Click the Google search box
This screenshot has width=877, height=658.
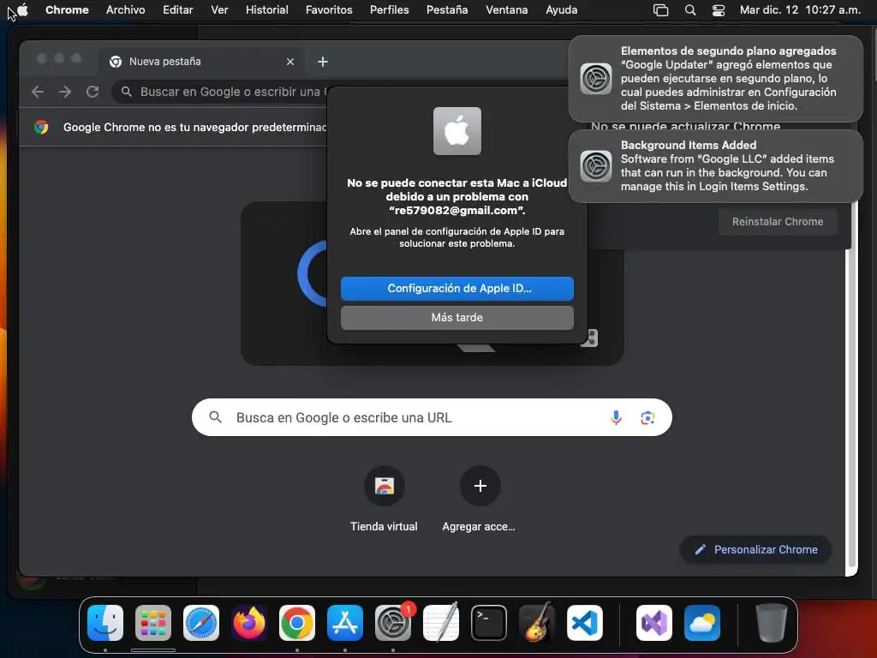click(x=432, y=417)
